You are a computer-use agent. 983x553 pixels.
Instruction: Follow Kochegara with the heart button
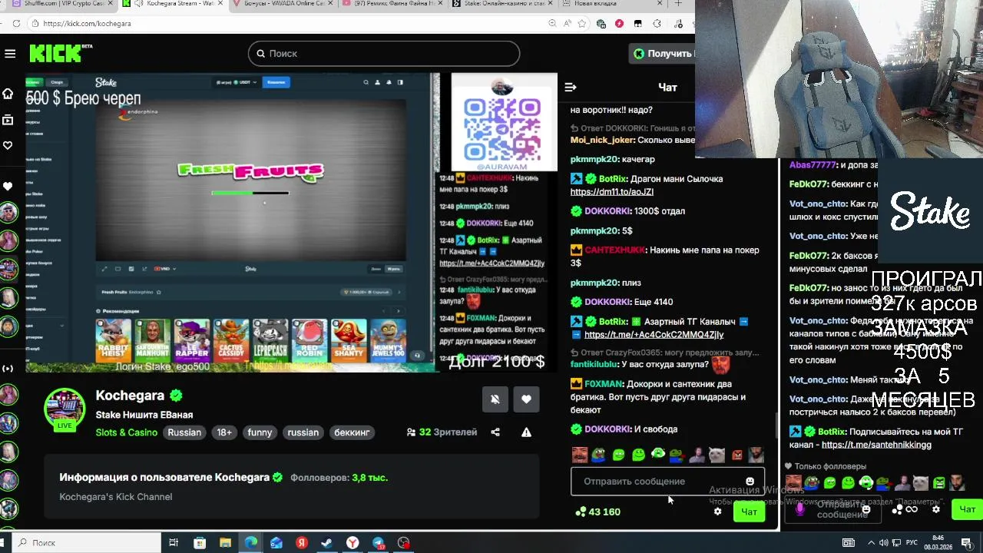[526, 399]
